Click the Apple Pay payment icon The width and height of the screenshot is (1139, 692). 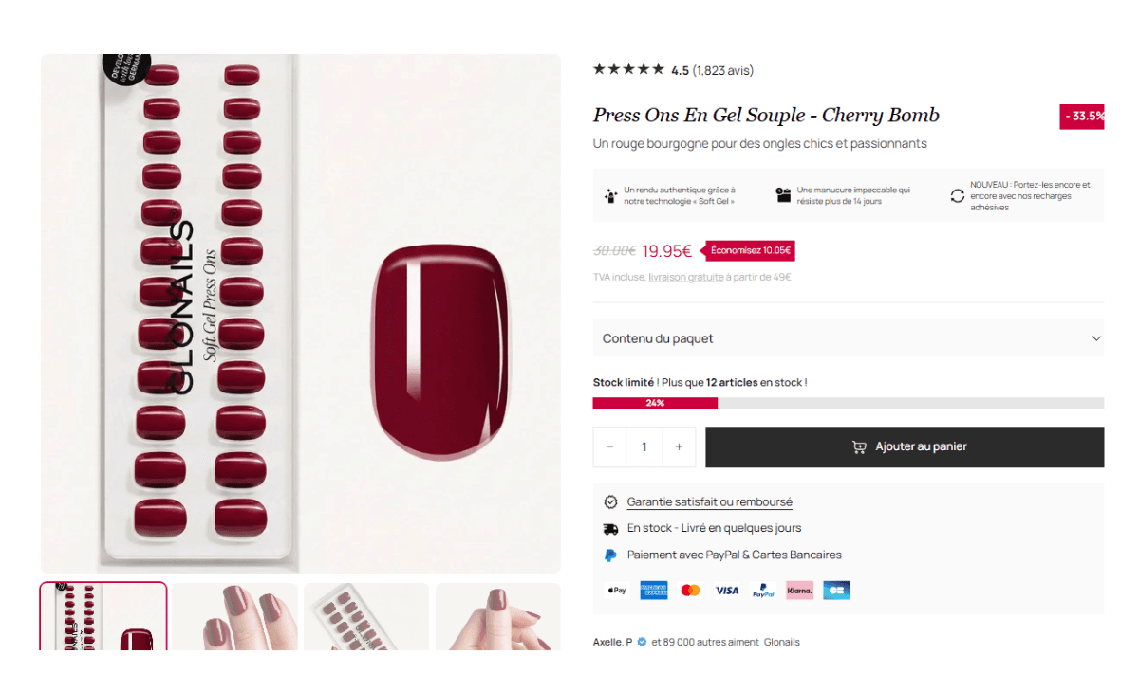[x=617, y=591]
